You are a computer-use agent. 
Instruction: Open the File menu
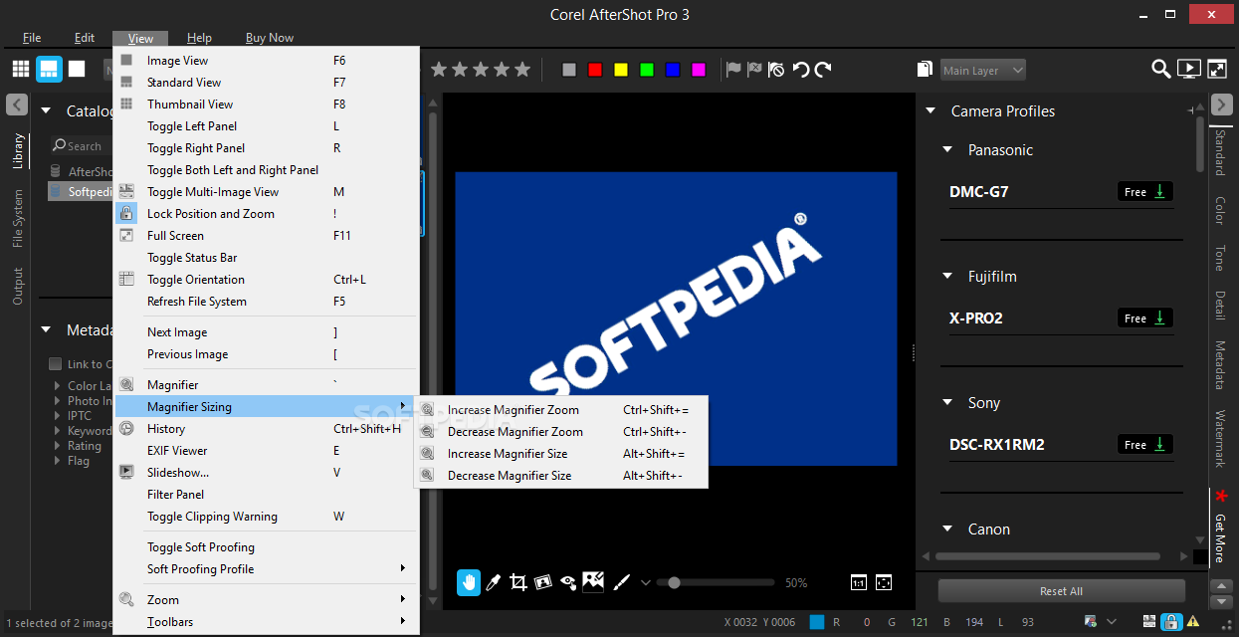point(32,38)
